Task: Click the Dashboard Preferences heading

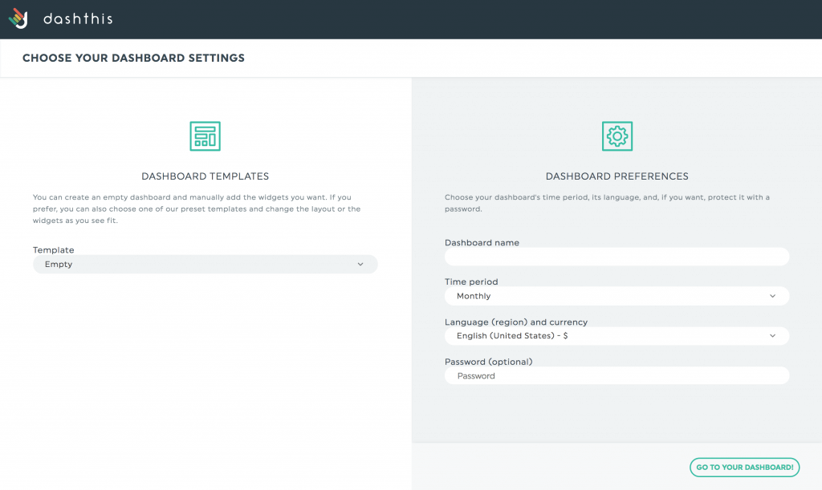Action: [x=617, y=176]
